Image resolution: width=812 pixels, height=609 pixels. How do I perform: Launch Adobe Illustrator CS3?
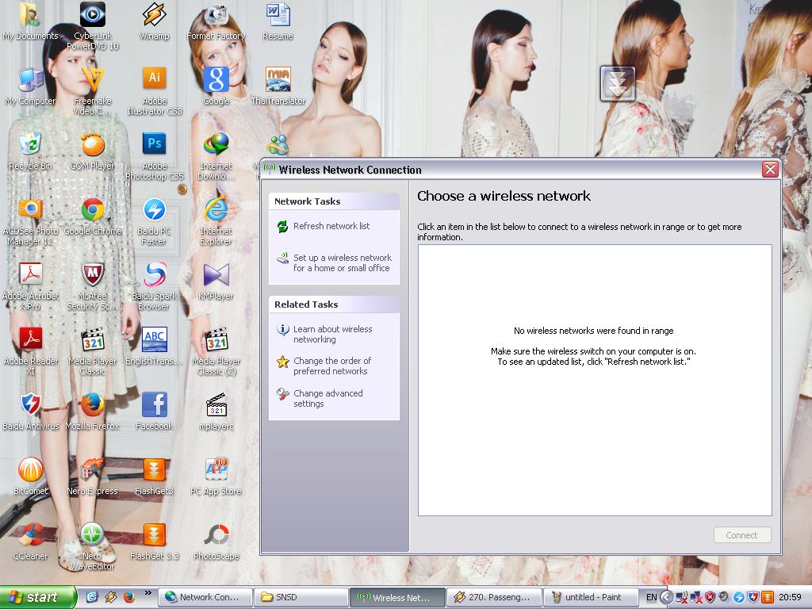pos(155,91)
